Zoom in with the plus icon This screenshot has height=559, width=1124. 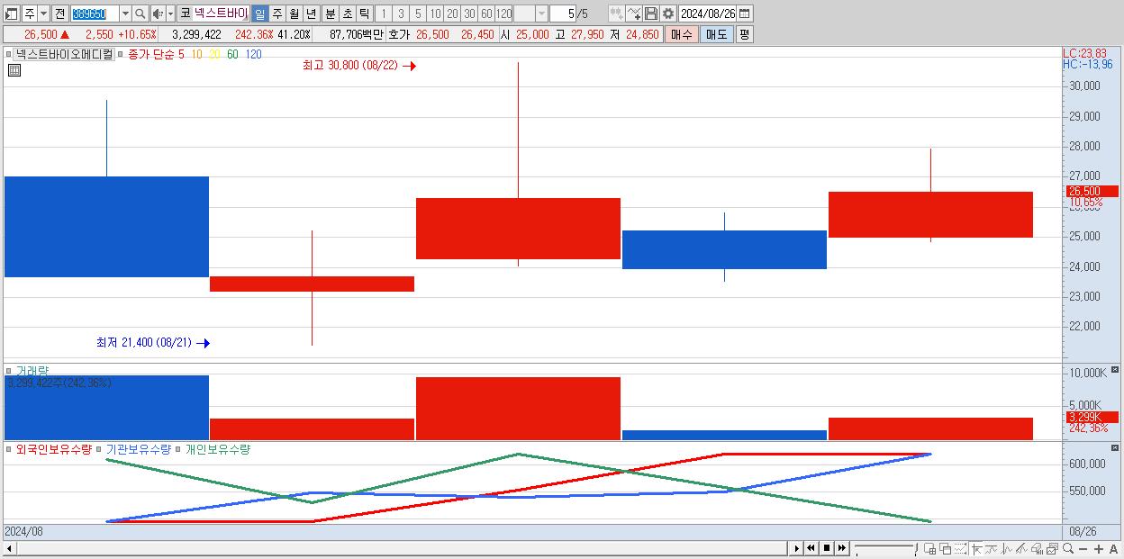point(1099,549)
